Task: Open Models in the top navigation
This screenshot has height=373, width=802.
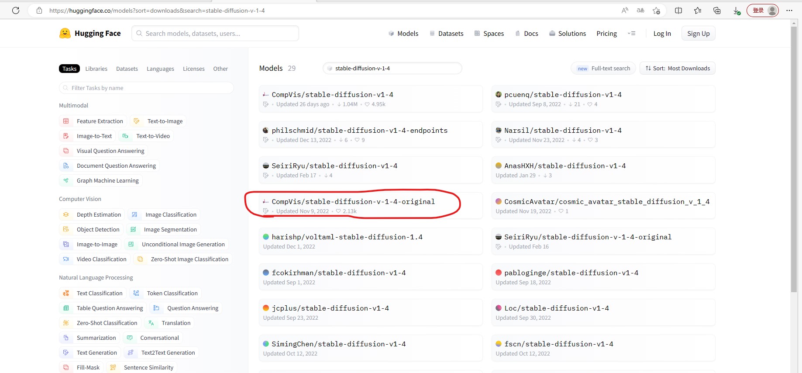Action: coord(403,33)
